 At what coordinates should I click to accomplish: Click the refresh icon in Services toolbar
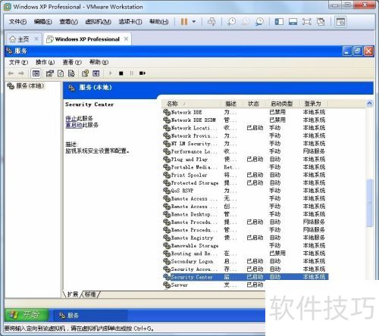61,73
